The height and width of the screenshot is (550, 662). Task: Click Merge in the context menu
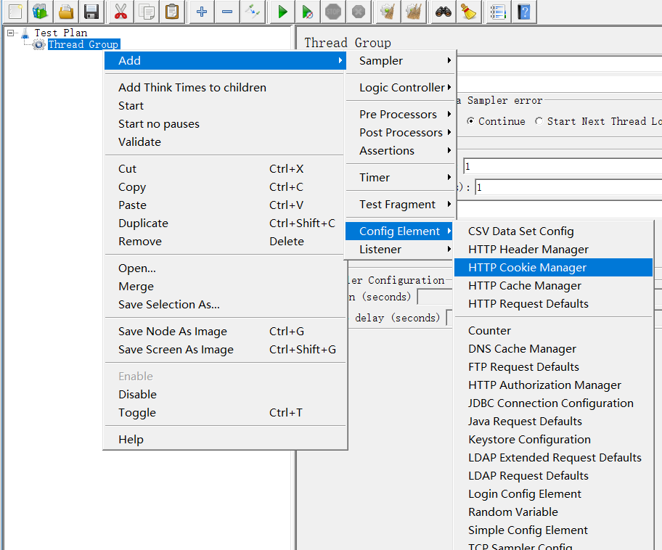click(225, 287)
